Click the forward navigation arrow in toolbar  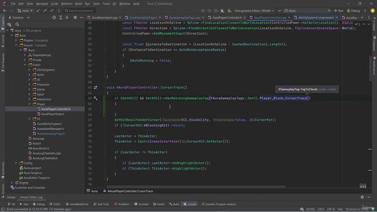[x=11, y=11]
